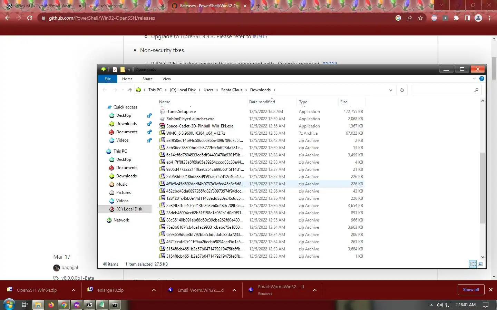Viewport: 497px width, 310px height.
Task: Click Show all downloads button
Action: point(471,290)
